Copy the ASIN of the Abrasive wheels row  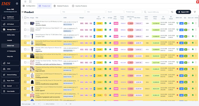coord(73,24)
